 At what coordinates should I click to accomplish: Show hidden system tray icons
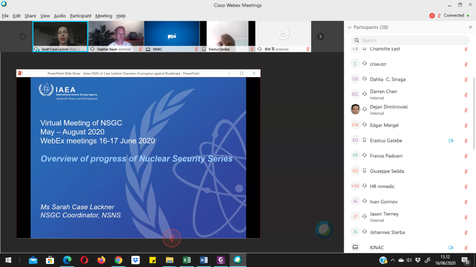[393, 260]
